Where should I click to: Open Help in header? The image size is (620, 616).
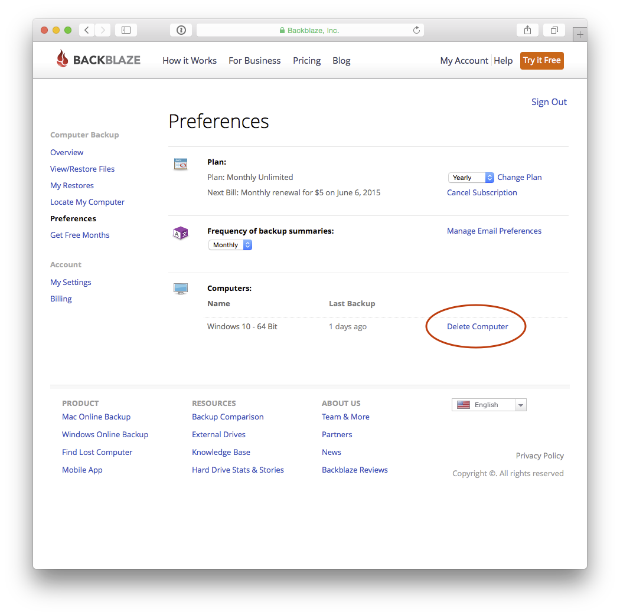tap(503, 60)
